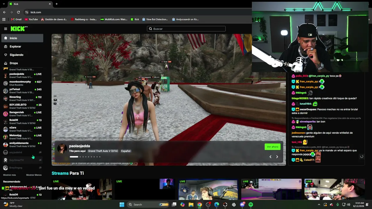Open Meloodyg channel in sidebar

point(22,137)
